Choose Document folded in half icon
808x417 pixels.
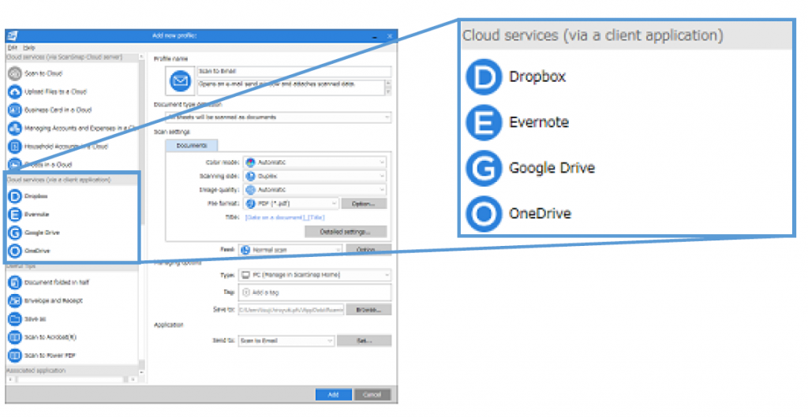coord(14,282)
